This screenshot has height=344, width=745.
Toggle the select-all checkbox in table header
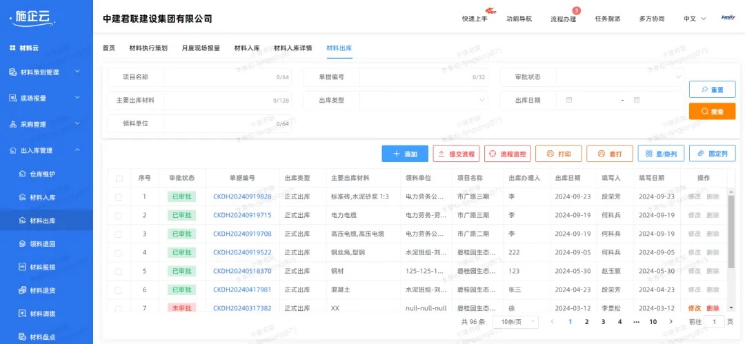click(119, 179)
